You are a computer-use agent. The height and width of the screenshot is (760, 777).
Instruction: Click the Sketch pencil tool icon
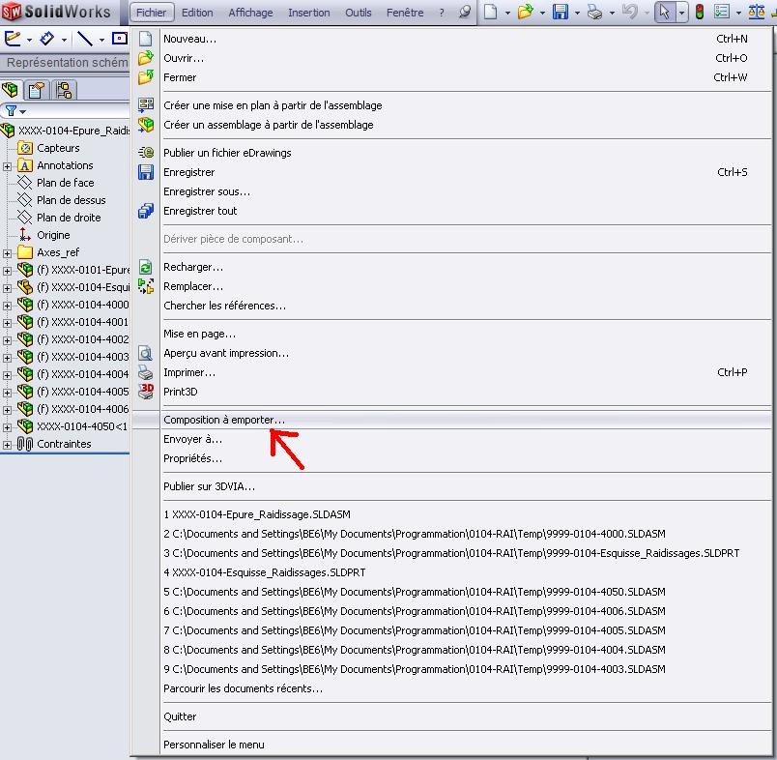(x=13, y=38)
